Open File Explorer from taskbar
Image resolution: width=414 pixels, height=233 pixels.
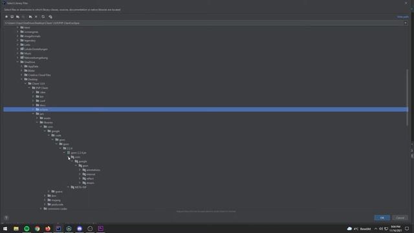(x=16, y=228)
